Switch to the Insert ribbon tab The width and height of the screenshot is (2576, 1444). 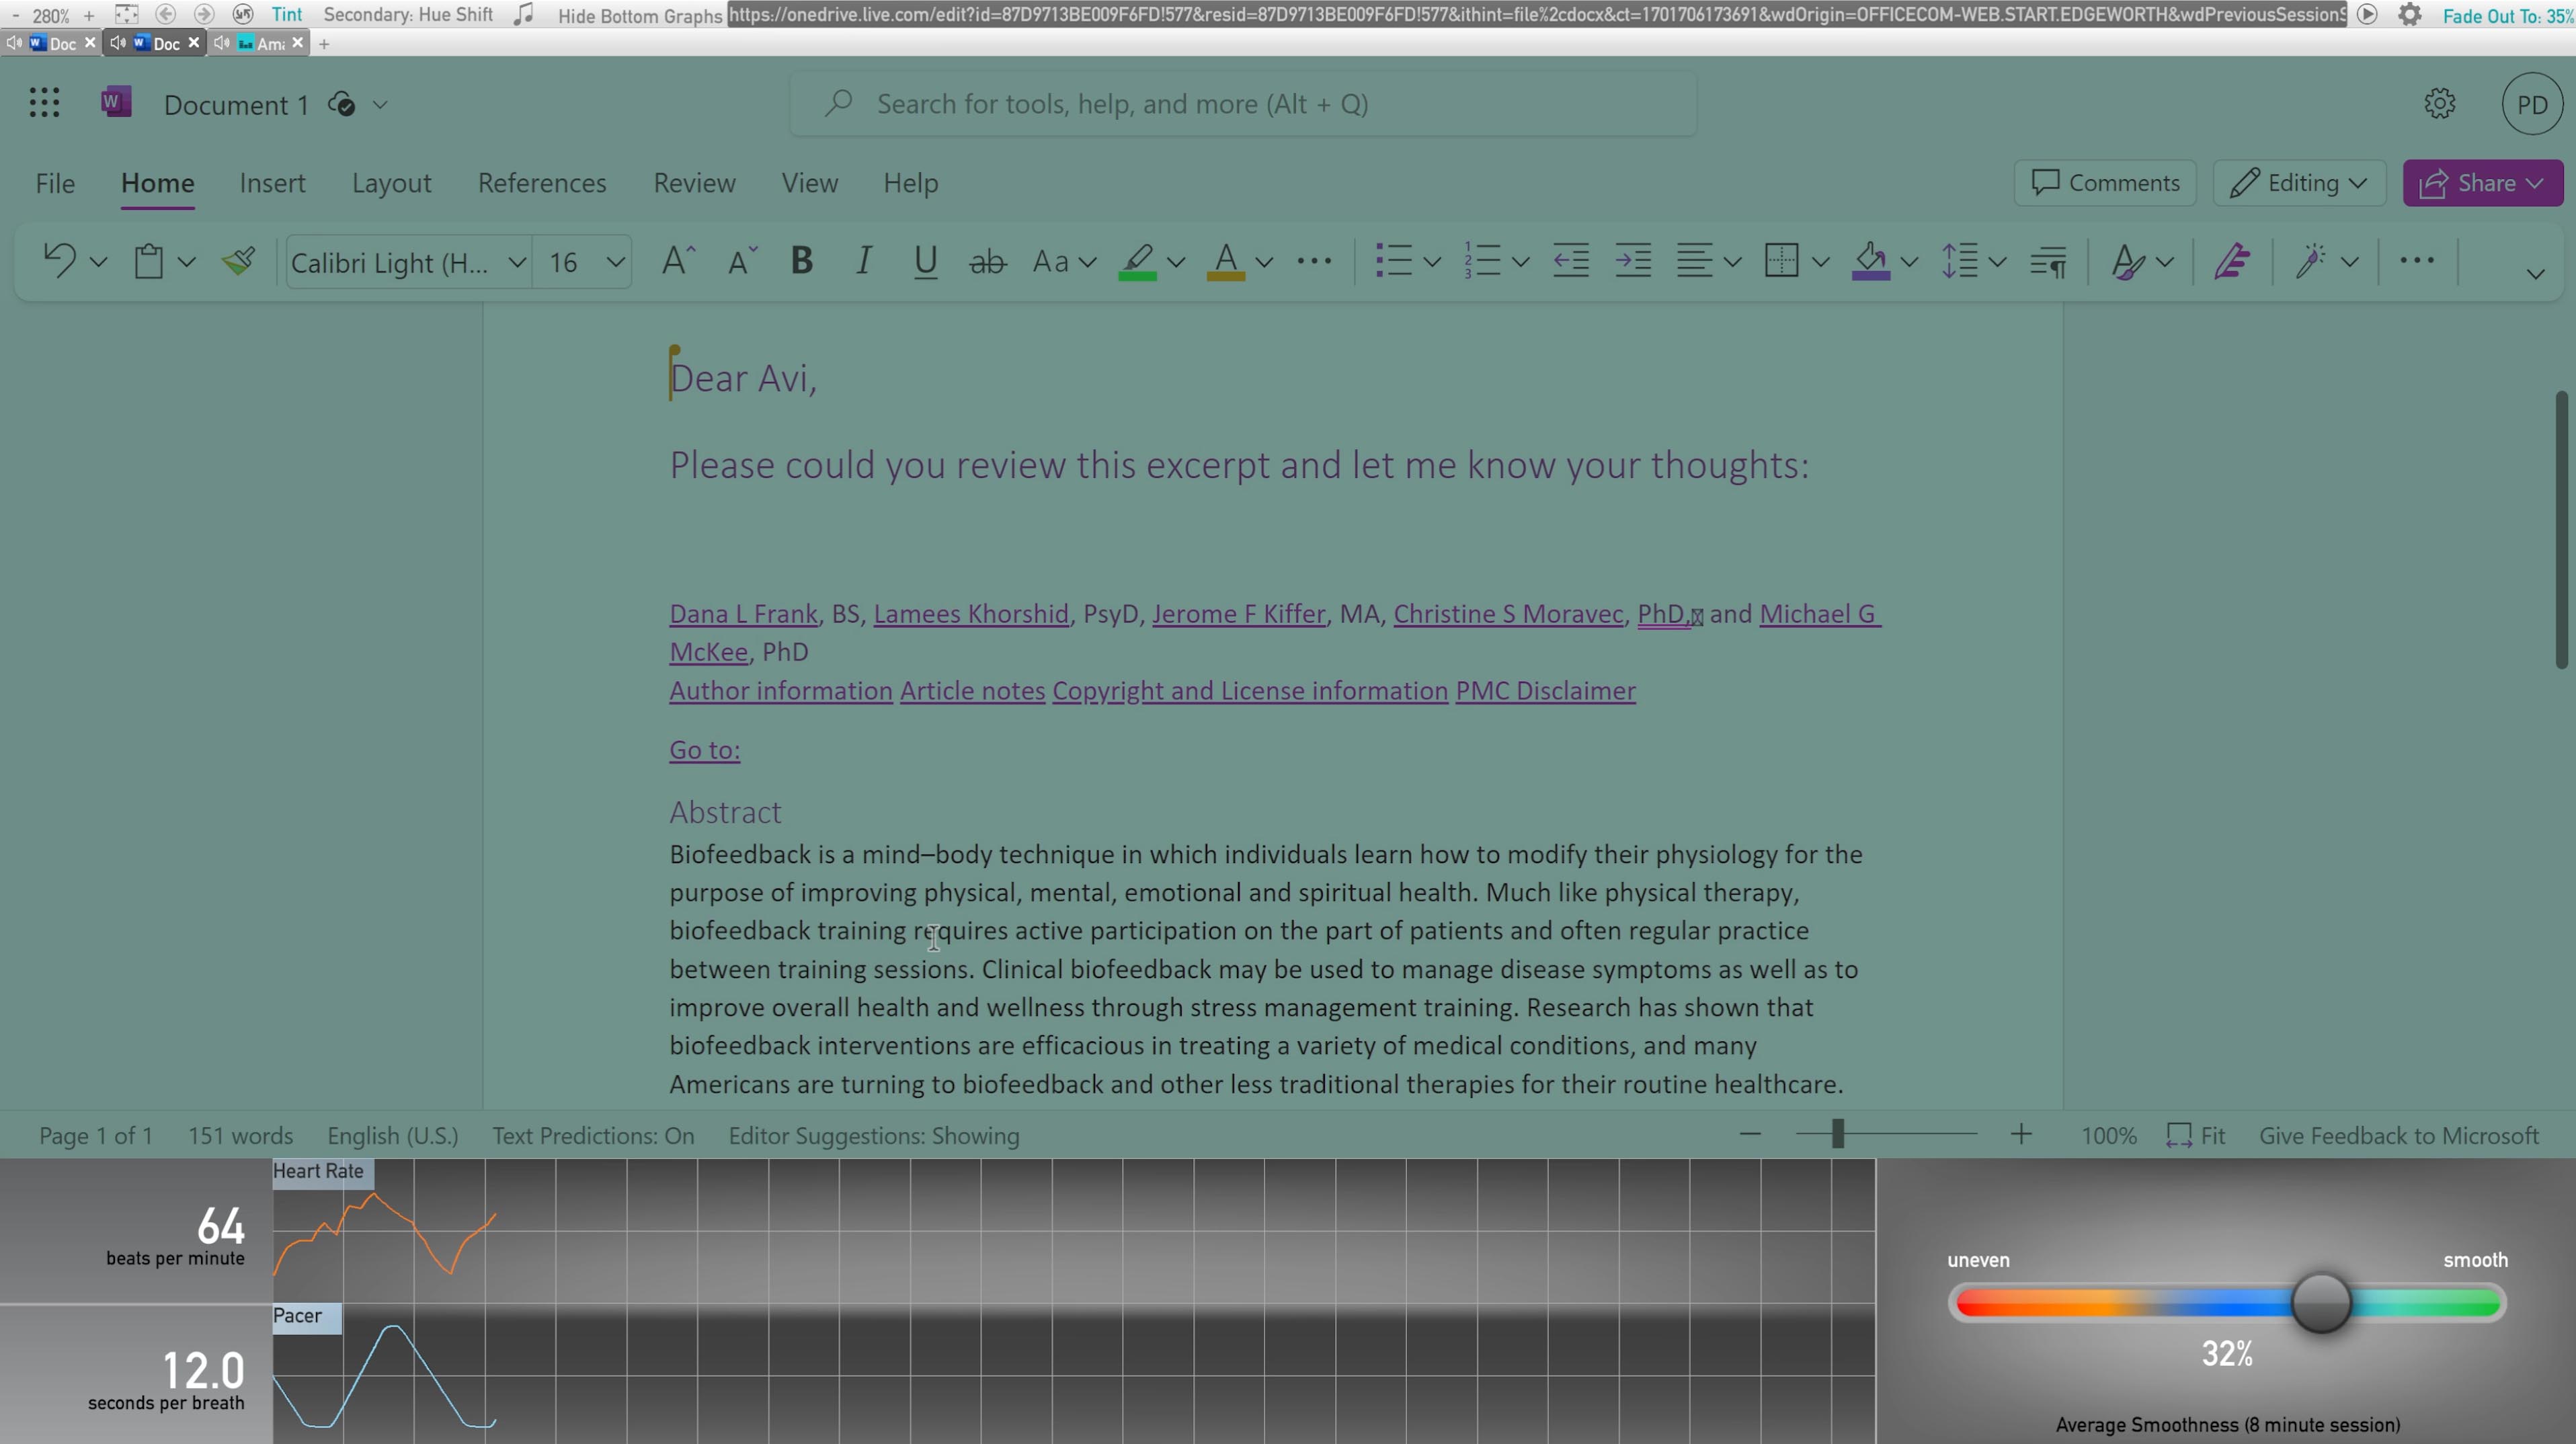[x=272, y=183]
